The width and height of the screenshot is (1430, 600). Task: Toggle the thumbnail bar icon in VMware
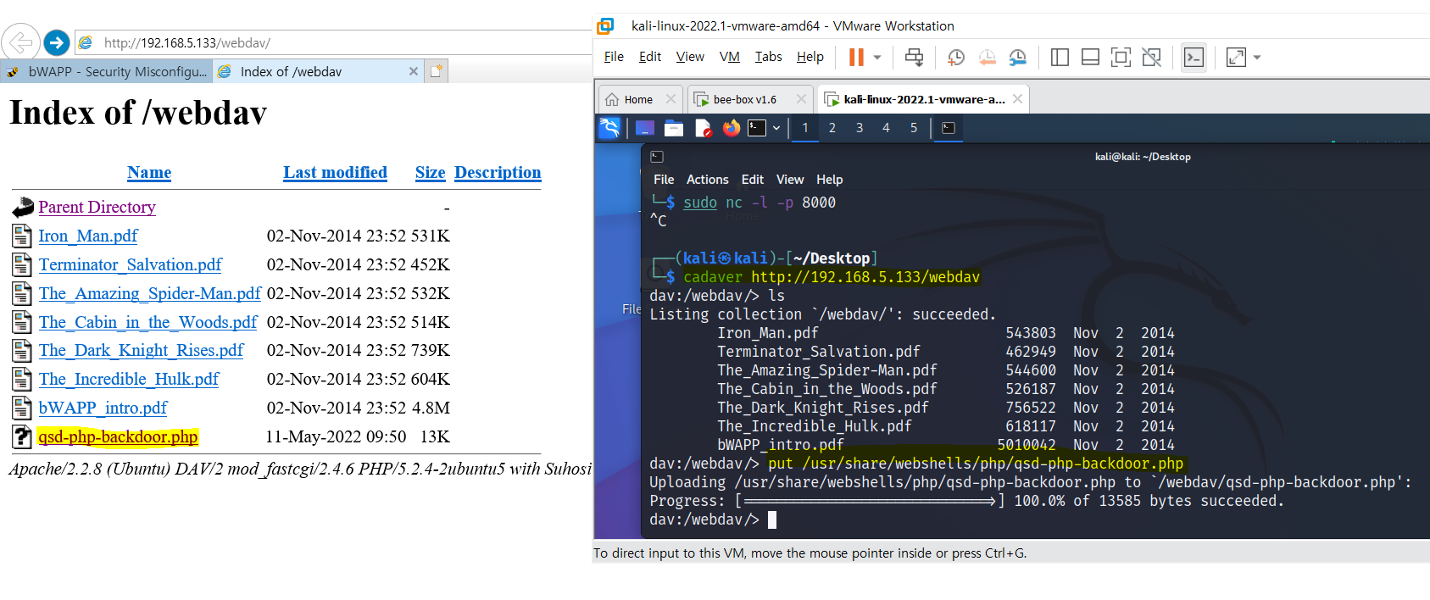[x=1090, y=57]
